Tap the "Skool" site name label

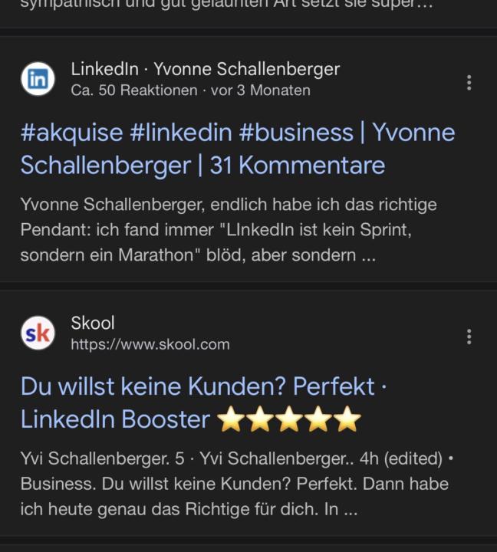[x=93, y=323]
